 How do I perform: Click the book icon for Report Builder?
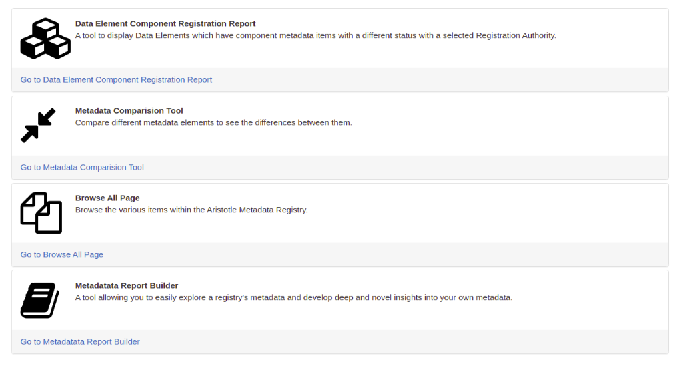pos(39,300)
